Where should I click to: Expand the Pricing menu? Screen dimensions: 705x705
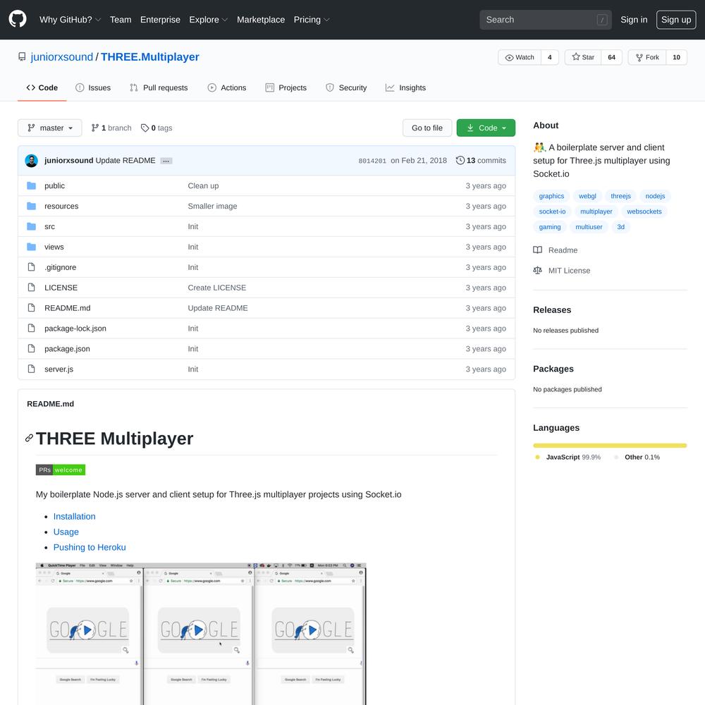(x=312, y=20)
